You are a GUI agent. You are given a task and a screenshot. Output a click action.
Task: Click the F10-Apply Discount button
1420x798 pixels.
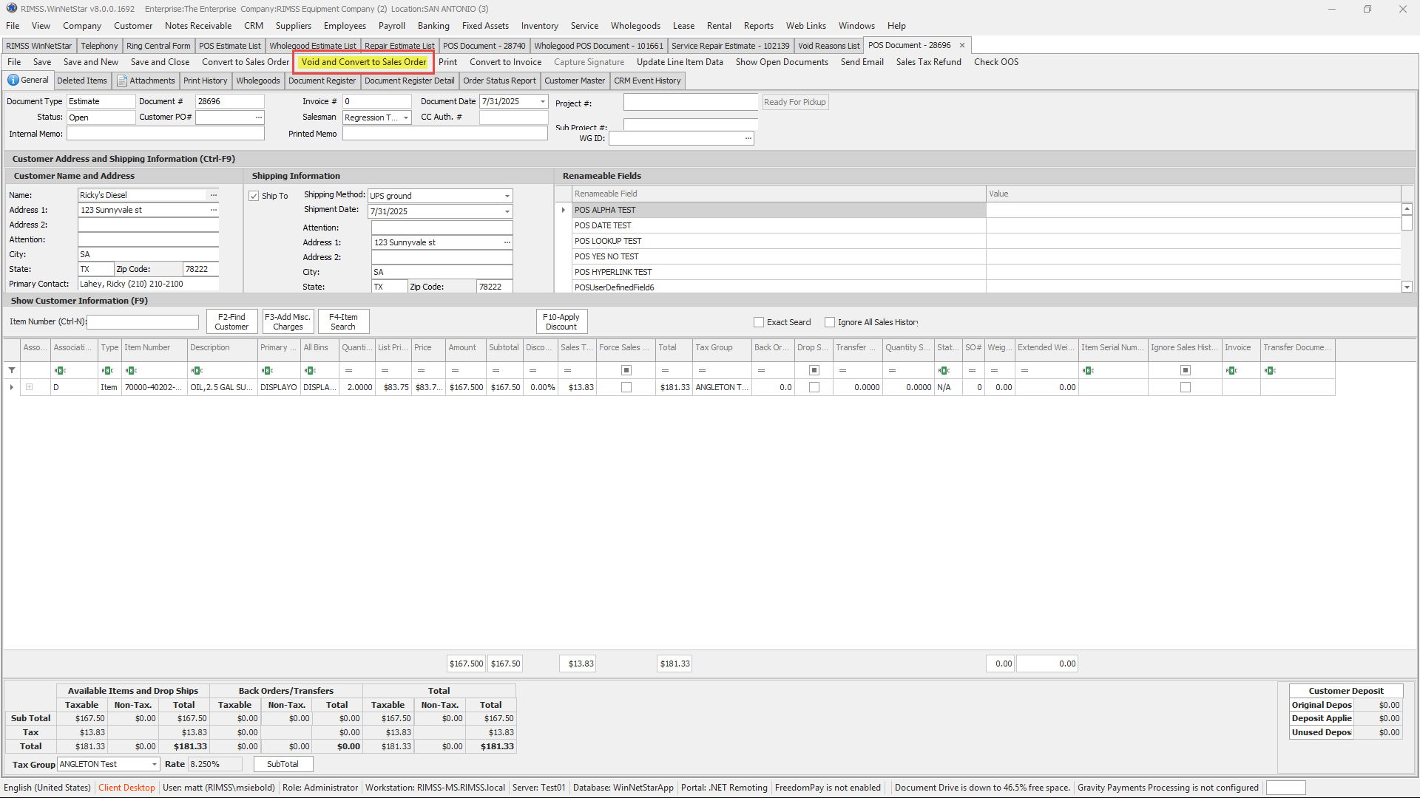point(561,321)
